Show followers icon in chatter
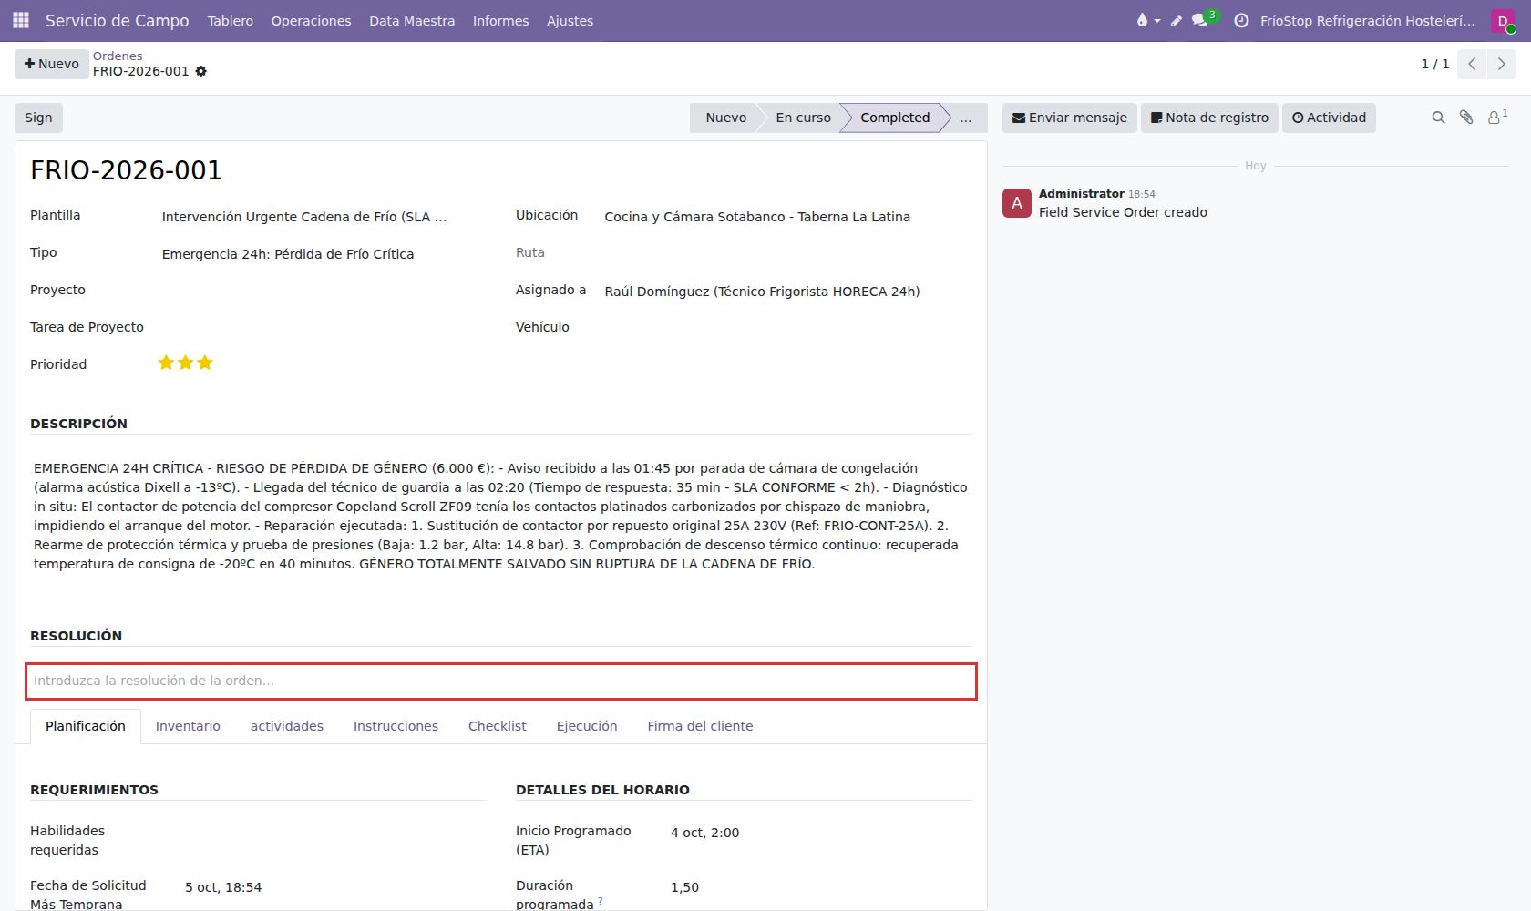Viewport: 1531px width, 911px height. [x=1497, y=117]
